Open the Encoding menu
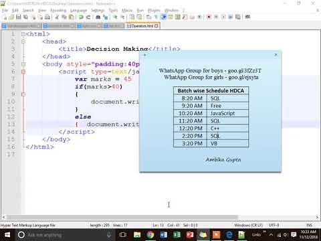Image resolution: width=321 pixels, height=241 pixels. [58, 10]
